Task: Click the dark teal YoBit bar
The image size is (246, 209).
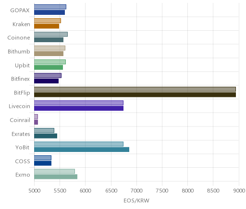Action: point(82,150)
